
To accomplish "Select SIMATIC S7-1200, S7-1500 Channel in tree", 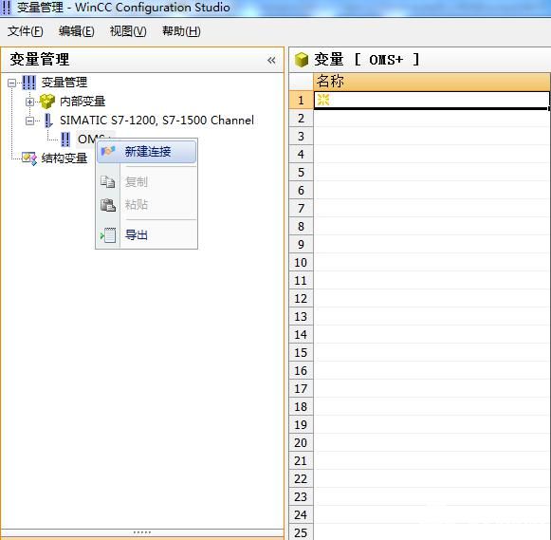I will click(156, 121).
